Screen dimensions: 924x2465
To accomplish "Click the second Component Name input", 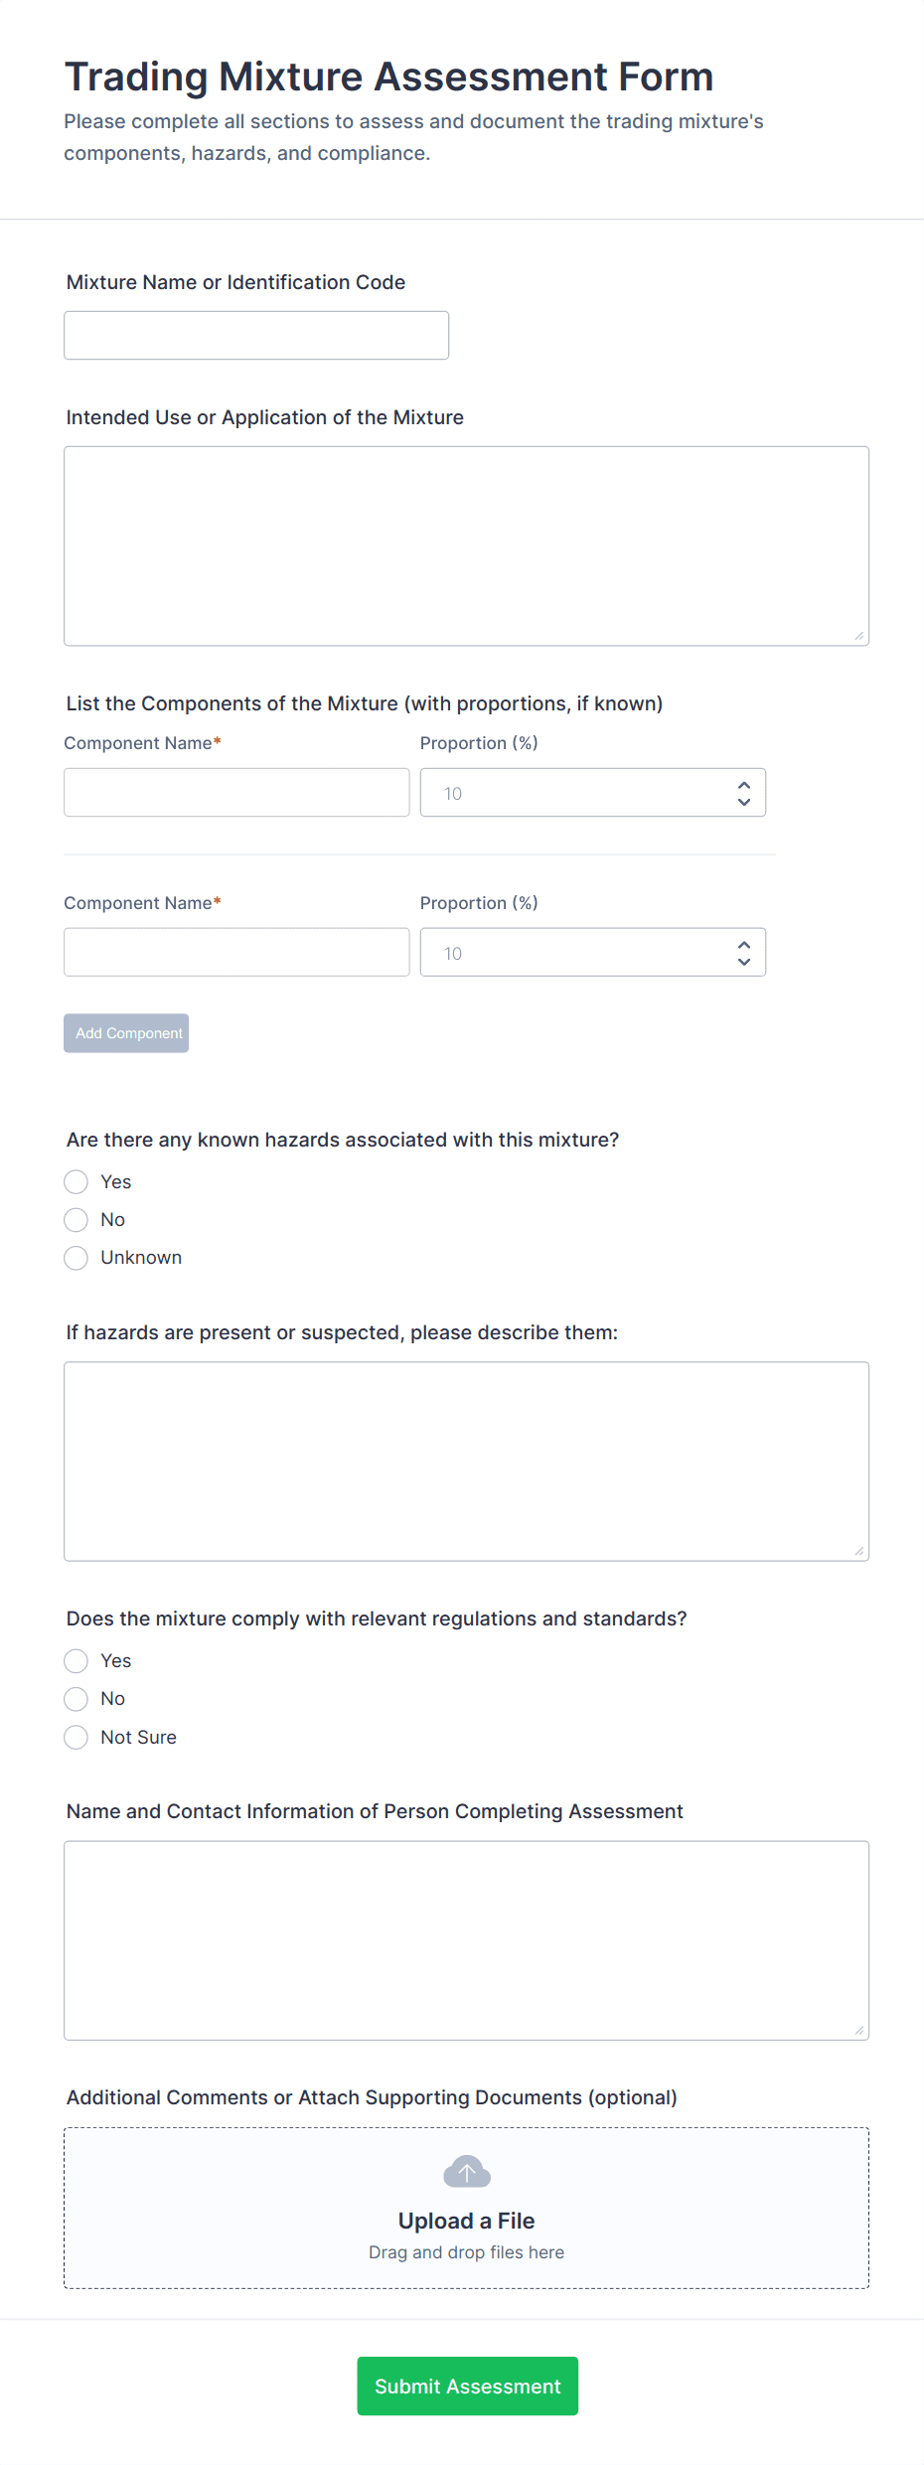I will 236,952.
